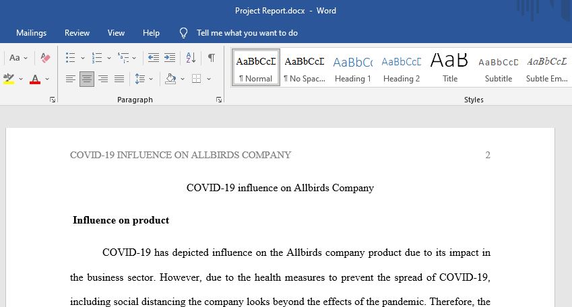The width and height of the screenshot is (572, 307).
Task: Open the View tab
Action: point(116,33)
